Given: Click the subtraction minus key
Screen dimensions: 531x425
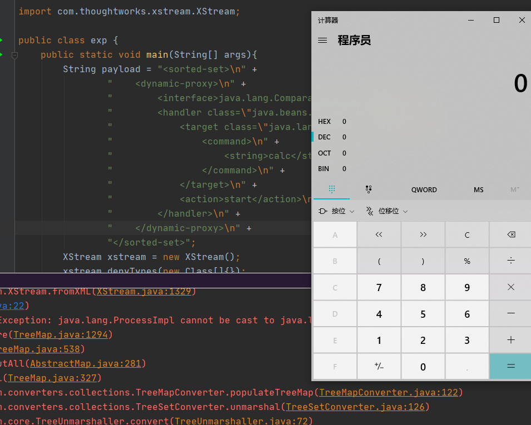Looking at the screenshot, I should 510,314.
